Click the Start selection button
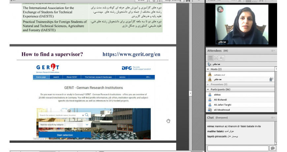This screenshot has width=287, height=152. pos(65,135)
